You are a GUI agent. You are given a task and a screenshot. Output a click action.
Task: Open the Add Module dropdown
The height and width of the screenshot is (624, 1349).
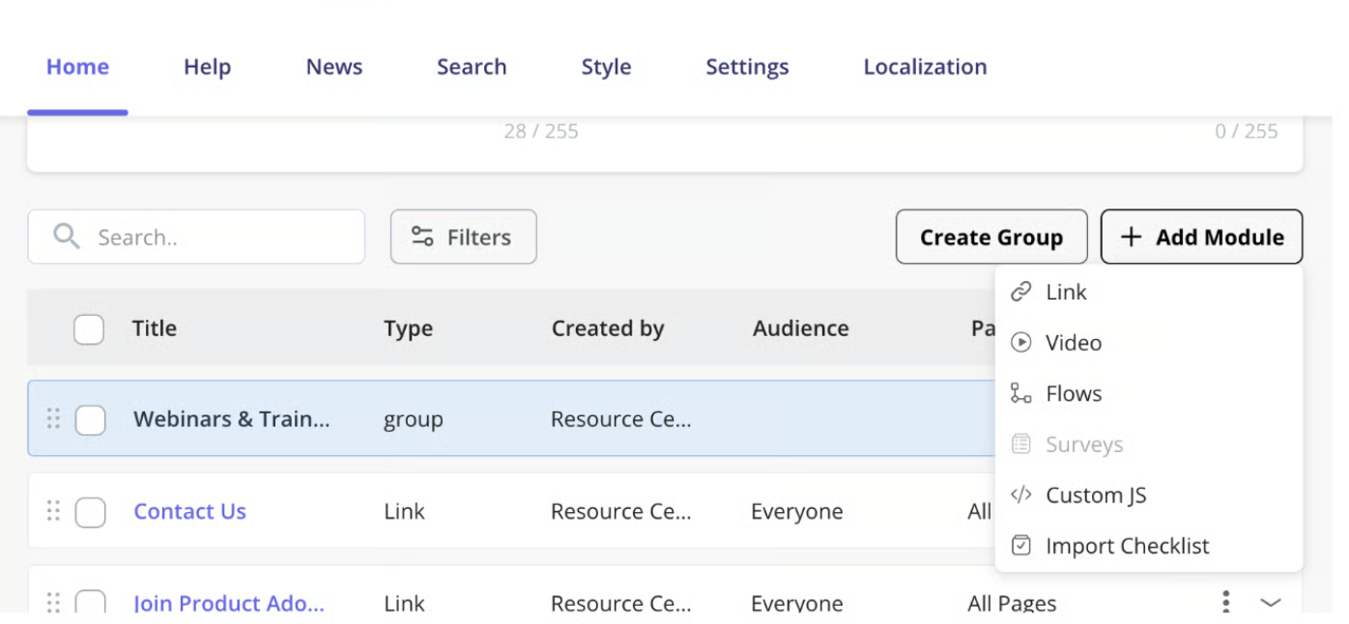pos(1201,237)
